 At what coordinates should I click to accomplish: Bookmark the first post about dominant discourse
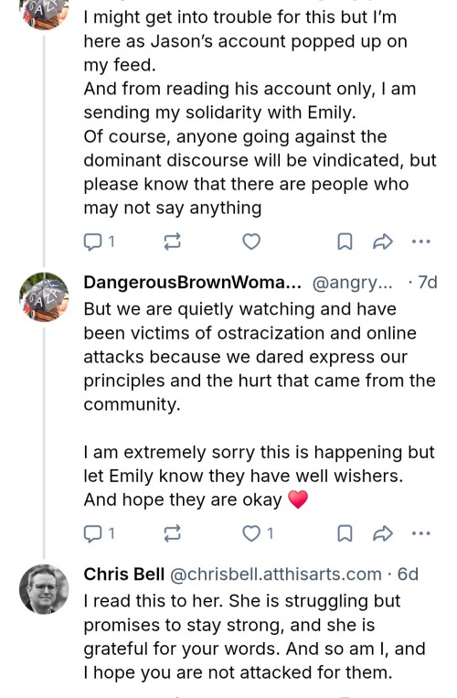pyautogui.click(x=345, y=242)
